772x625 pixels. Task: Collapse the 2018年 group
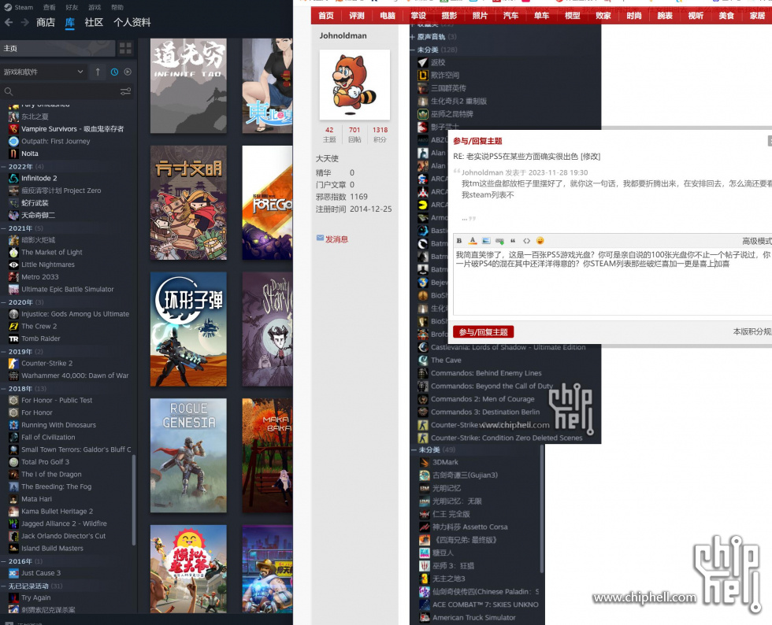click(4, 388)
